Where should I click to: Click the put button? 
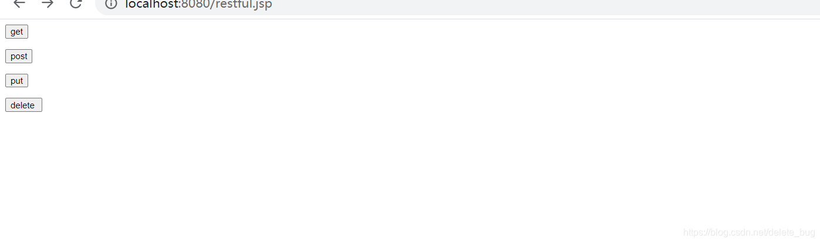[x=16, y=81]
